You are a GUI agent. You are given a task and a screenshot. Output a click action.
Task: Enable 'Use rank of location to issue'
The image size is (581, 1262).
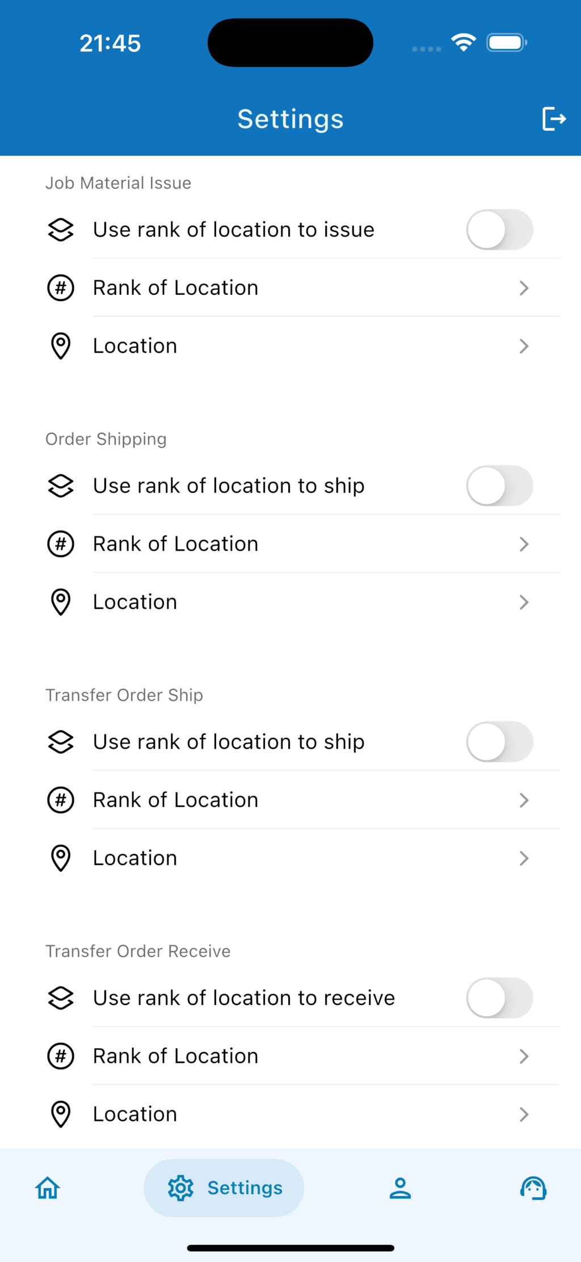pos(499,230)
